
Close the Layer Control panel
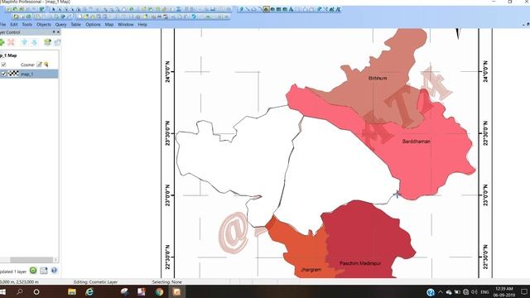tap(58, 32)
